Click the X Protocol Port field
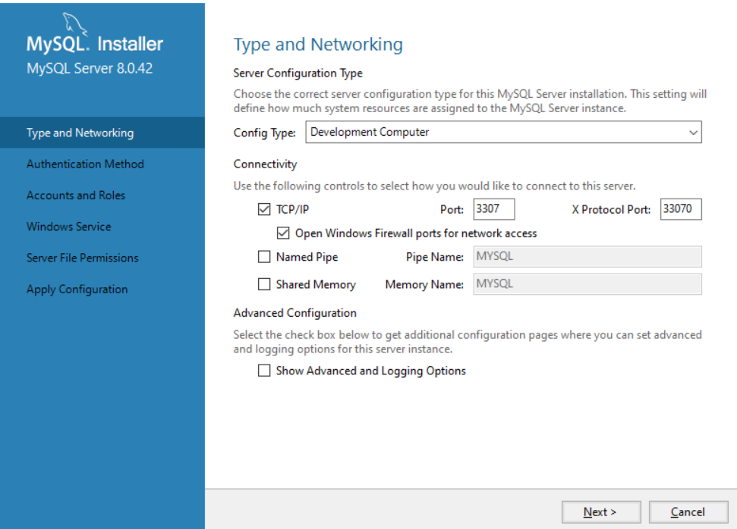This screenshot has height=529, width=737. pyautogui.click(x=681, y=209)
